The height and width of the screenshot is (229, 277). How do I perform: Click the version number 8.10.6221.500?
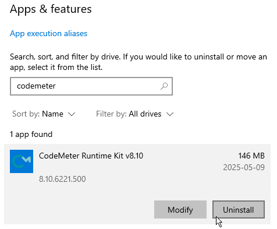(x=62, y=179)
